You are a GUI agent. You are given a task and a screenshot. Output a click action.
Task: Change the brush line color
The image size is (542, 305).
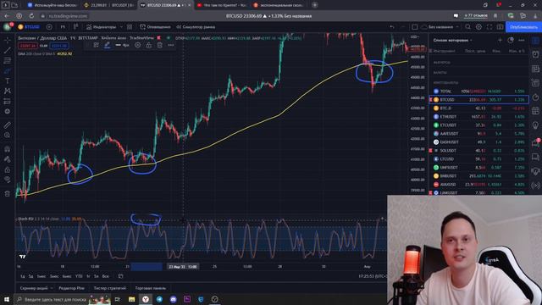(108, 45)
